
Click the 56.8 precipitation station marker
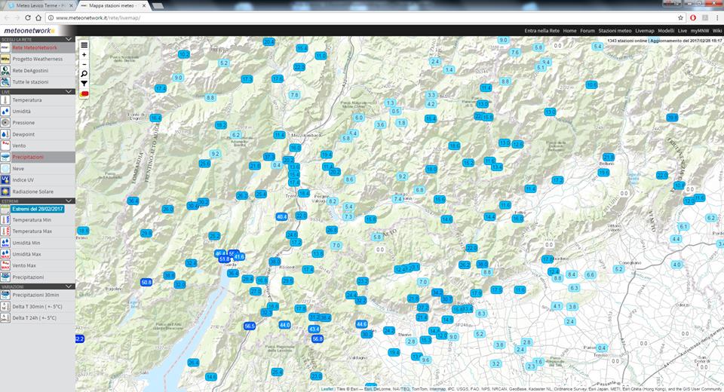pos(318,338)
